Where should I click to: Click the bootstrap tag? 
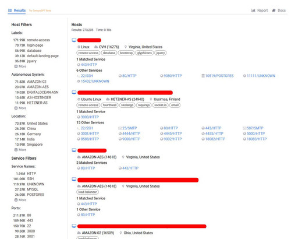pyautogui.click(x=126, y=53)
